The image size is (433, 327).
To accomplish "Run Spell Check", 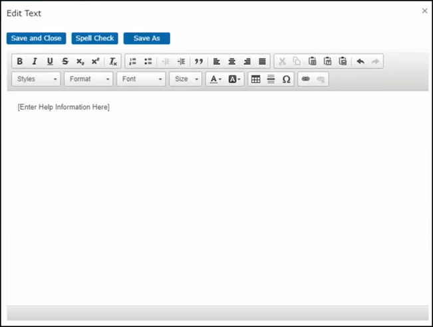I will (x=95, y=39).
